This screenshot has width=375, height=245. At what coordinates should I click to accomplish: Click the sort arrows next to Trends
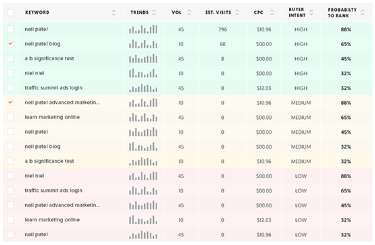pyautogui.click(x=154, y=13)
